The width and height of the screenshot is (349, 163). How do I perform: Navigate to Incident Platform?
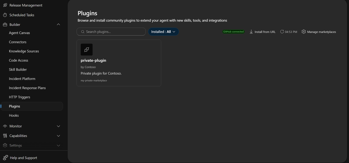[x=22, y=79]
